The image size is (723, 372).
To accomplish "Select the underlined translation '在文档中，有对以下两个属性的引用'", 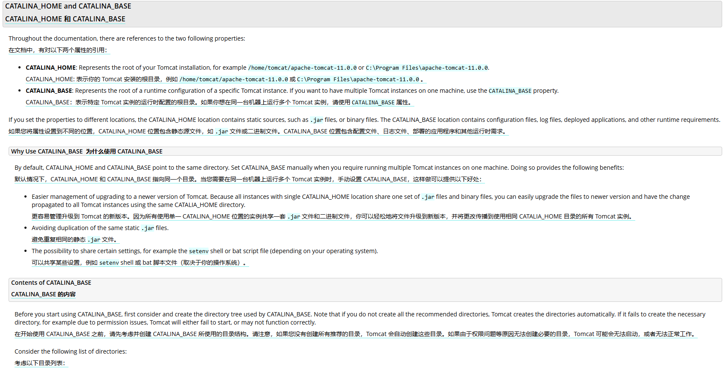I will [58, 50].
